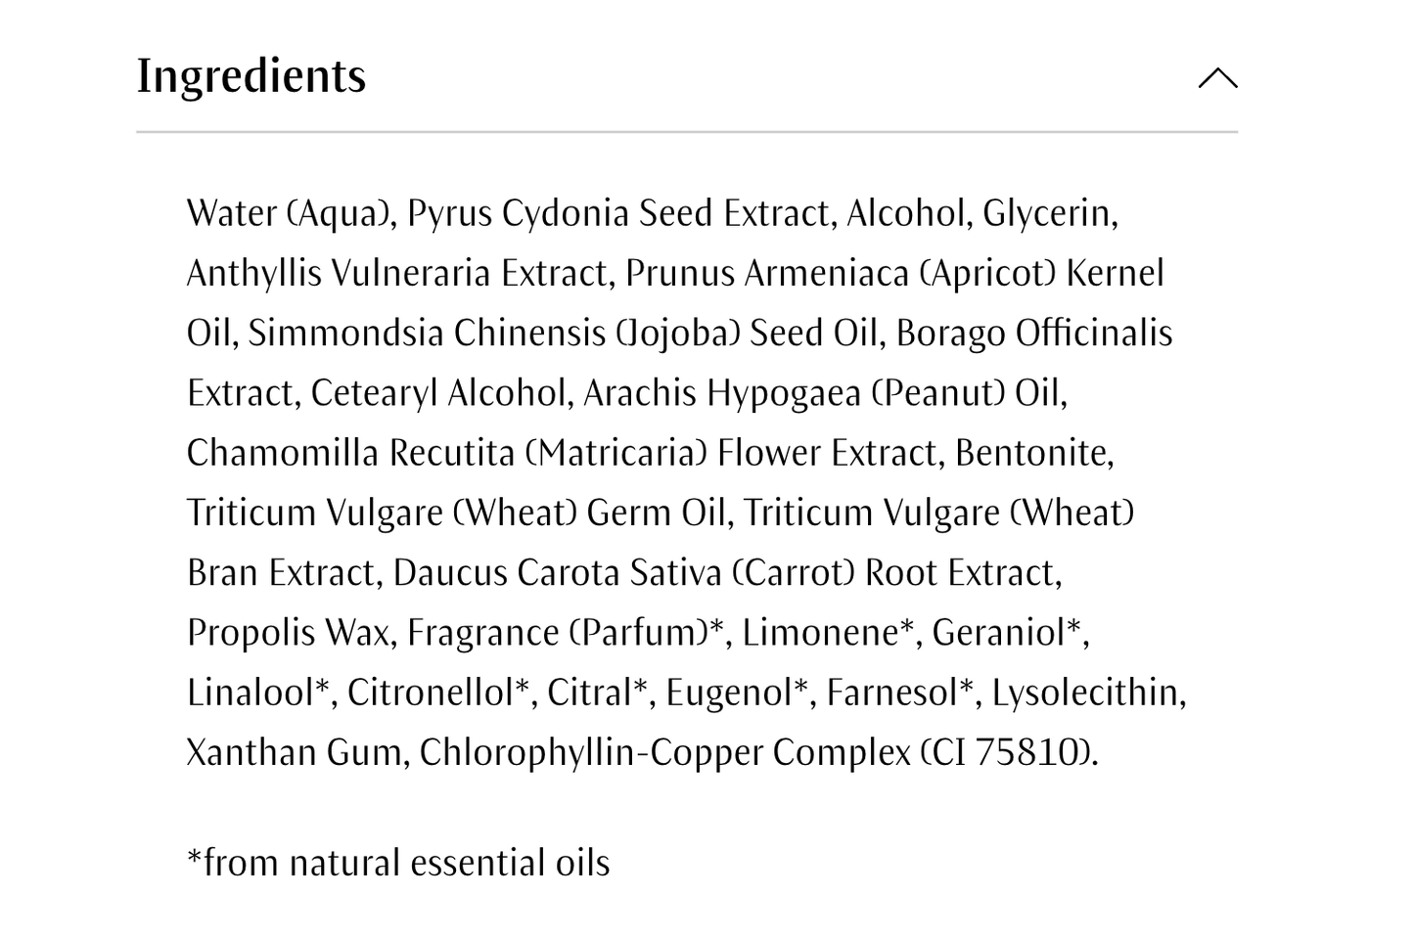Click 'Borago Officinalis' ingredient text
The image size is (1414, 940).
1033,334
